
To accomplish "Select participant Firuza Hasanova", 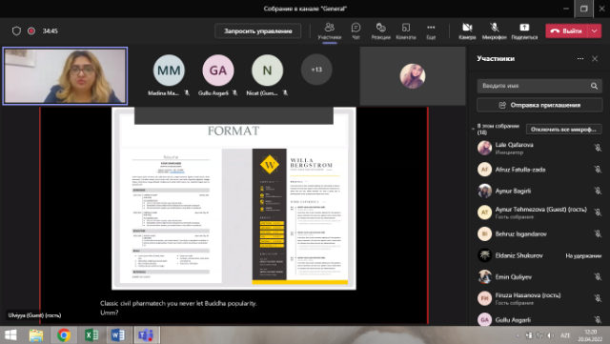I will click(x=539, y=298).
